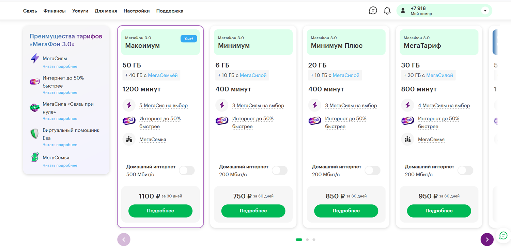
Task: Go to previous tariffs with left arrow
Action: pyautogui.click(x=124, y=239)
